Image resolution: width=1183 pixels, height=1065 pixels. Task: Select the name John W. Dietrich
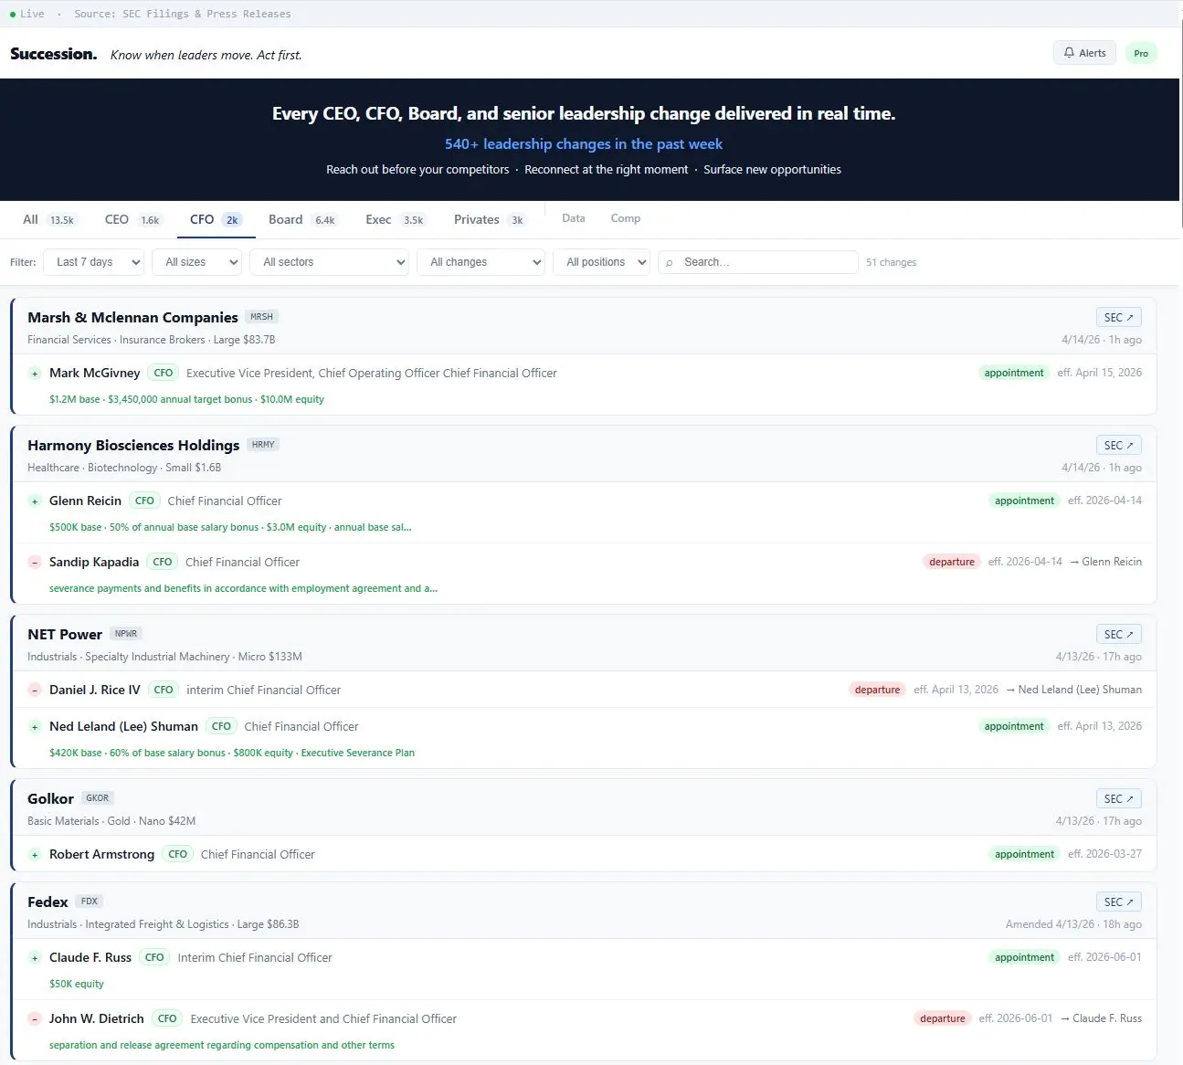pyautogui.click(x=97, y=1019)
